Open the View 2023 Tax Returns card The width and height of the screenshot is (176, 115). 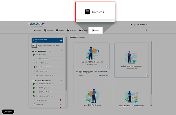click(x=92, y=94)
